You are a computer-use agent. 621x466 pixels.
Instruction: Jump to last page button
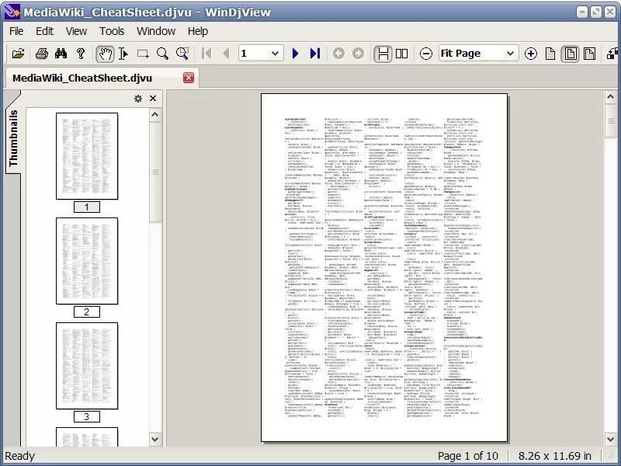point(315,54)
